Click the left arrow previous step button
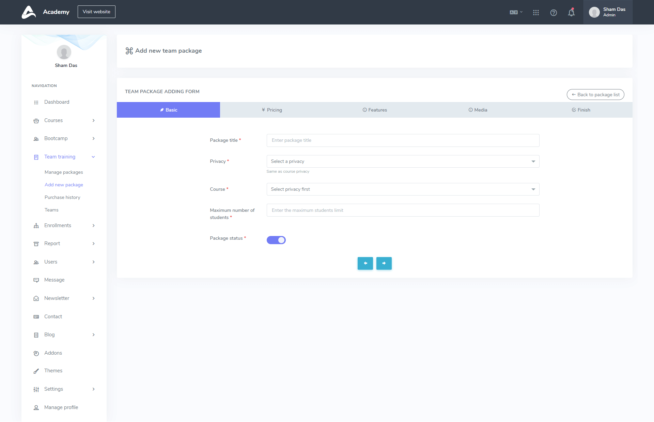Image resolution: width=654 pixels, height=422 pixels. pyautogui.click(x=365, y=263)
